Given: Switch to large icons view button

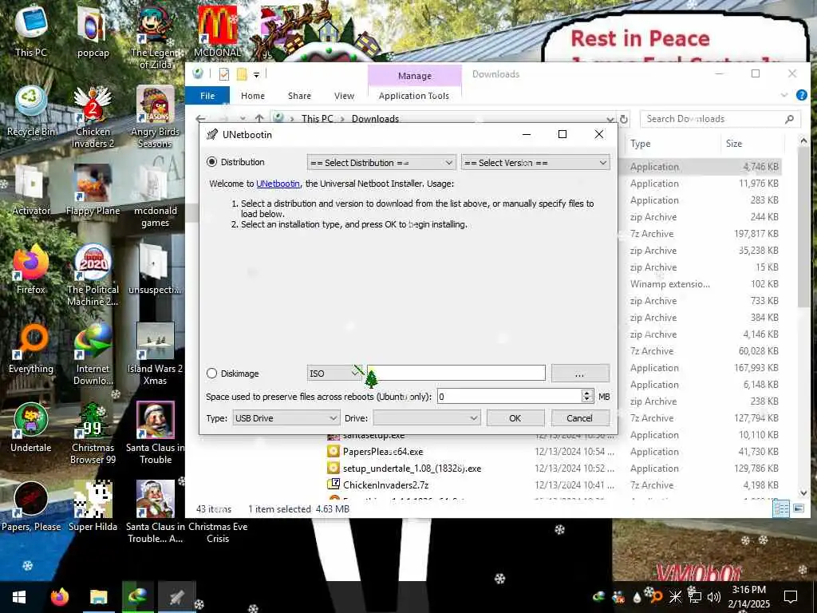Looking at the screenshot, I should [798, 508].
